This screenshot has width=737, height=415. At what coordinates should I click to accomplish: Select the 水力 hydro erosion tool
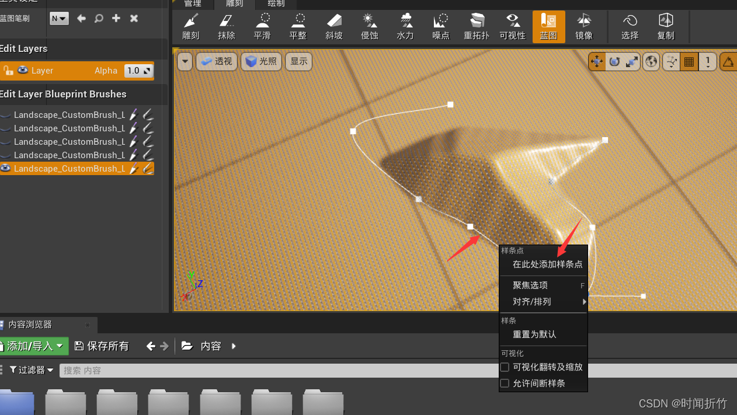[405, 27]
